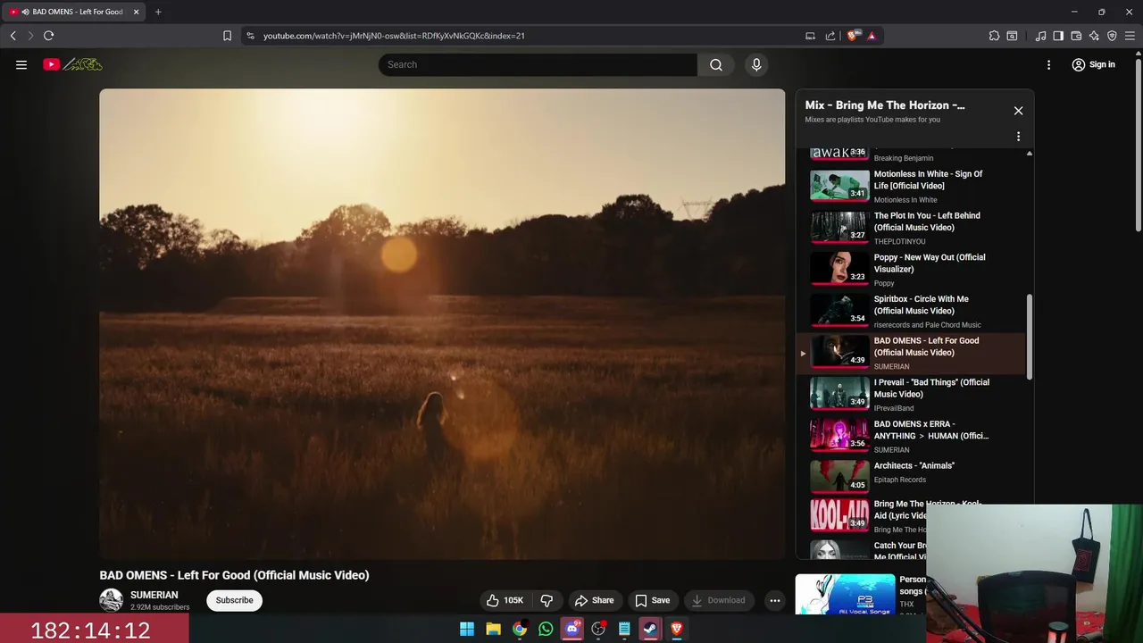Open the THX song recommendation thumbnail
This screenshot has width=1143, height=643.
[x=845, y=594]
